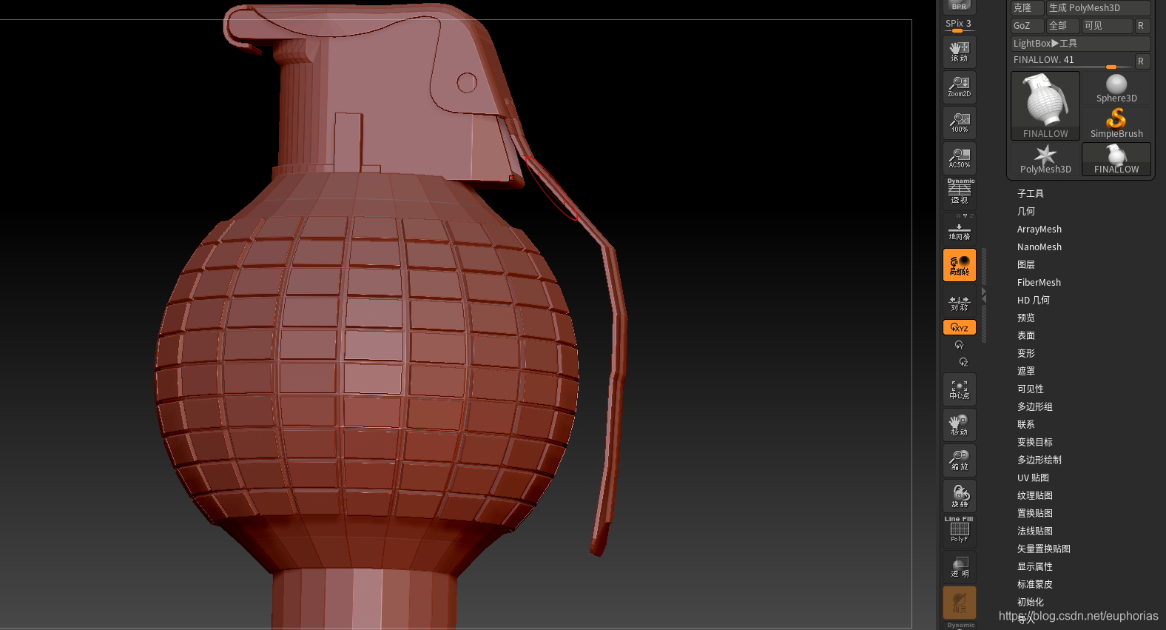Click the 全部 (All) GoZ button
1166x630 pixels.
point(1063,25)
